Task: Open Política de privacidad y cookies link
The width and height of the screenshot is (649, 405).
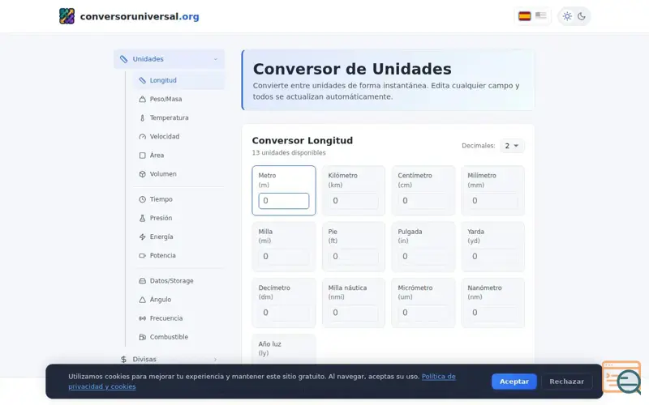Action: click(x=261, y=382)
